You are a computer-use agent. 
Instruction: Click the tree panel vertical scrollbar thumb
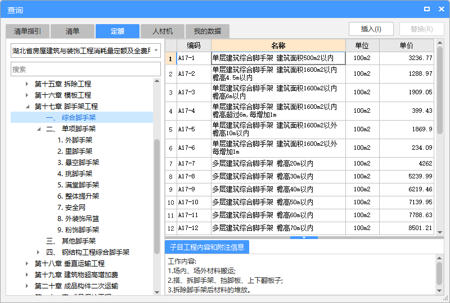(x=157, y=196)
